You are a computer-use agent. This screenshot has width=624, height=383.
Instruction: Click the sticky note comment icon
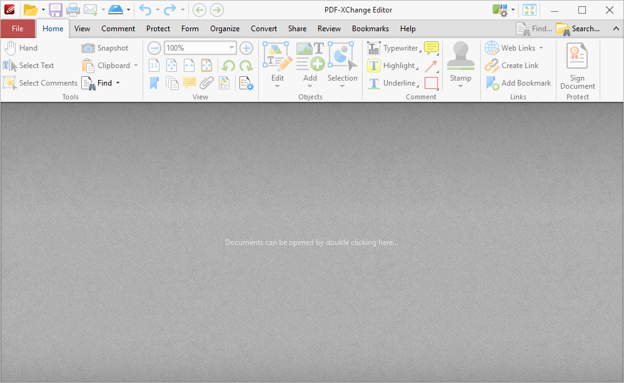coord(431,47)
